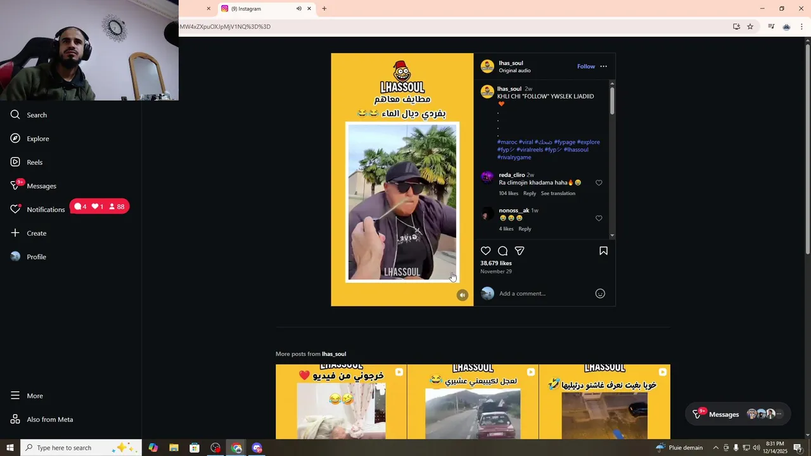Open the #fypage hashtag
811x456 pixels.
click(x=565, y=142)
